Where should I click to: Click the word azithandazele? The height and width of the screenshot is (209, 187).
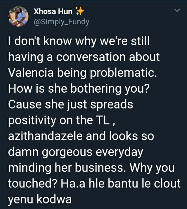click(x=45, y=136)
